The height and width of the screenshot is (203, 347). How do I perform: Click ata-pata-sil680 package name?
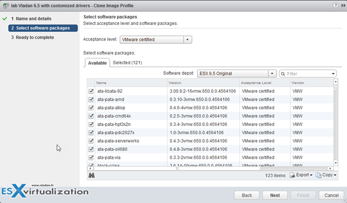pos(112,149)
